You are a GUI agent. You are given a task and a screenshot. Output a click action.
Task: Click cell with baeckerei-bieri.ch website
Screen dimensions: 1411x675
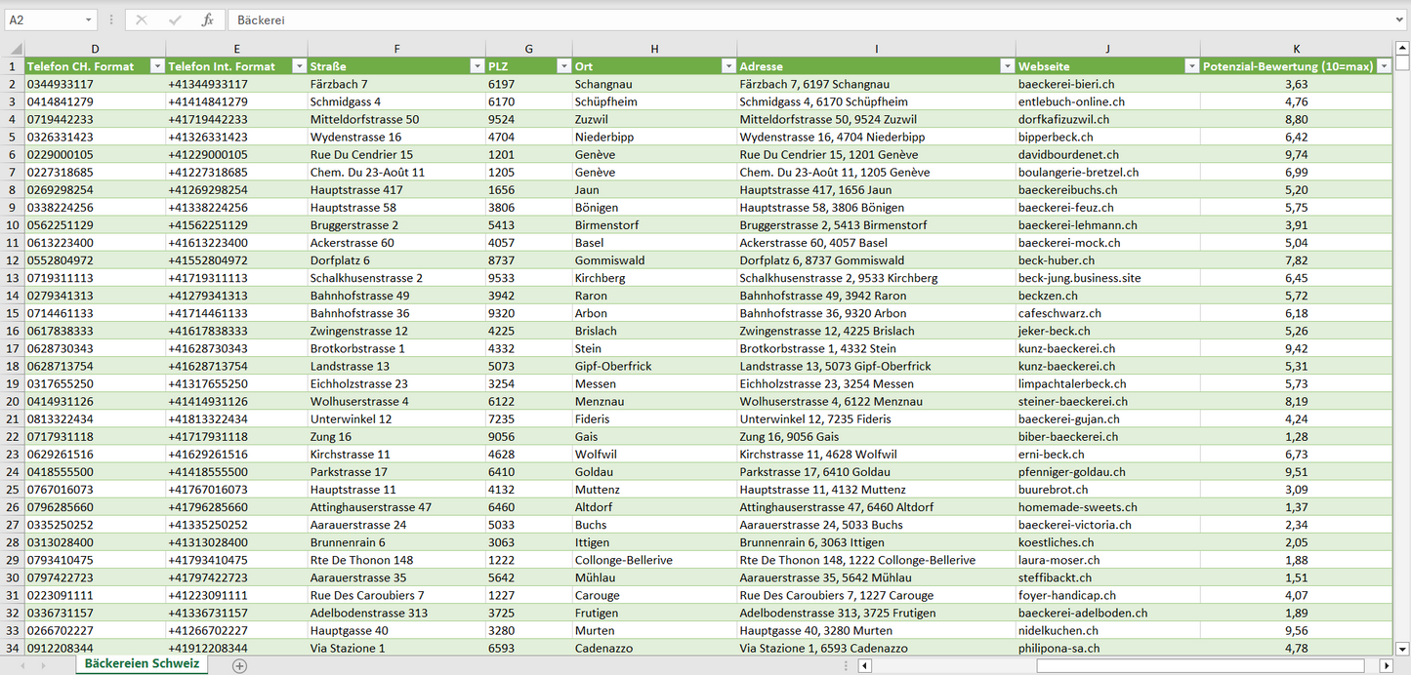click(1065, 84)
